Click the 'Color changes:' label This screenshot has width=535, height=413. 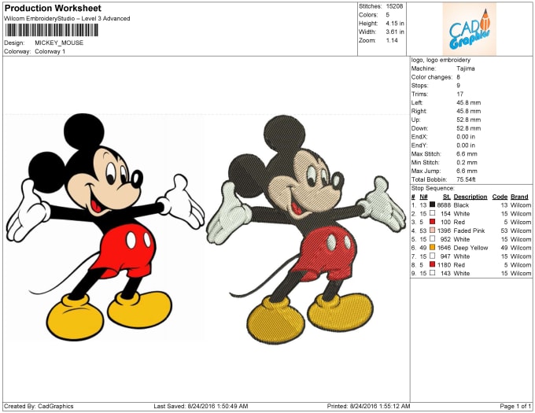click(x=432, y=77)
